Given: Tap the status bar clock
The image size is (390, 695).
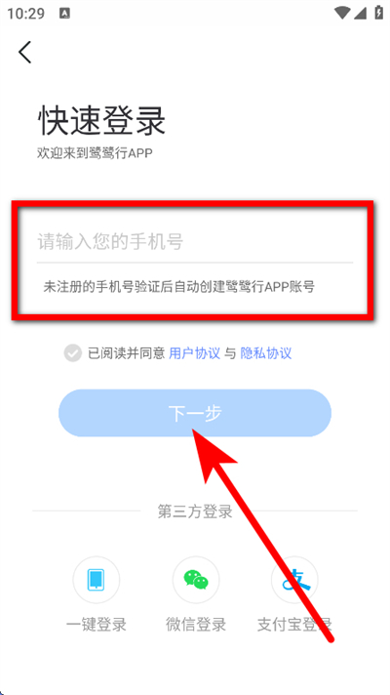Looking at the screenshot, I should 26,14.
